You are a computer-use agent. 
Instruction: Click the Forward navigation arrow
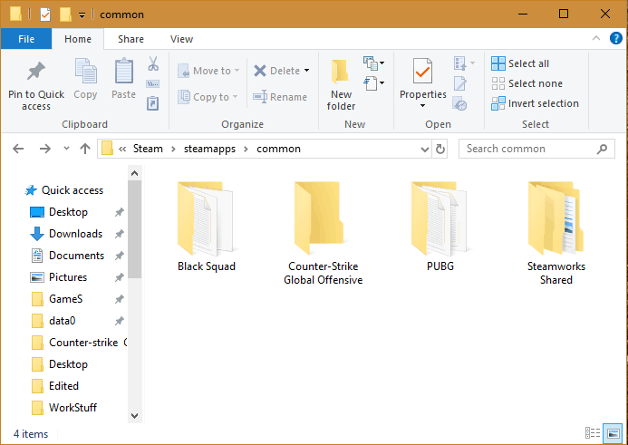coord(45,149)
